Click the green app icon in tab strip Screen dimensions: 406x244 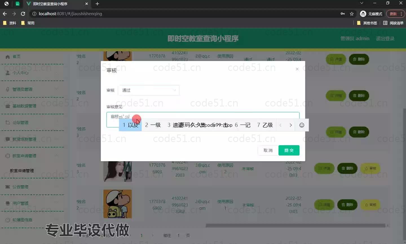17,4
